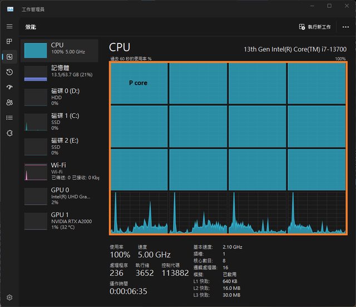Viewport: 356px width, 307px height.
Task: Switch to the Users page icon
Action: (9, 102)
